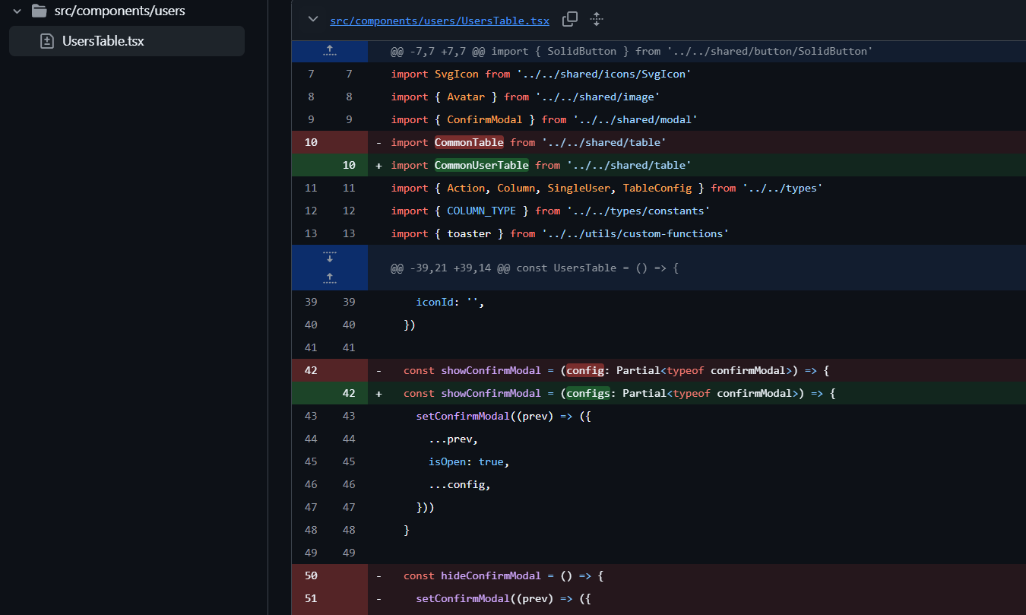Screen dimensions: 1026x615
Task: Expand down at the UsersTable hunk header
Action: [329, 257]
